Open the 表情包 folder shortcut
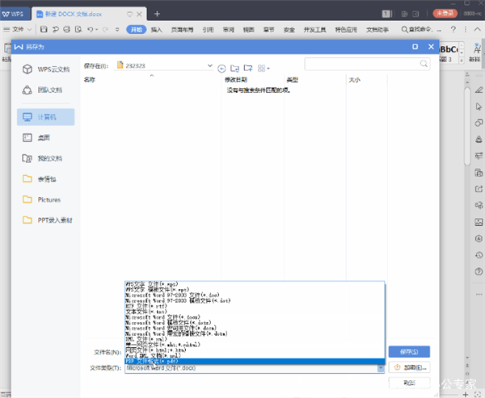 [46, 179]
